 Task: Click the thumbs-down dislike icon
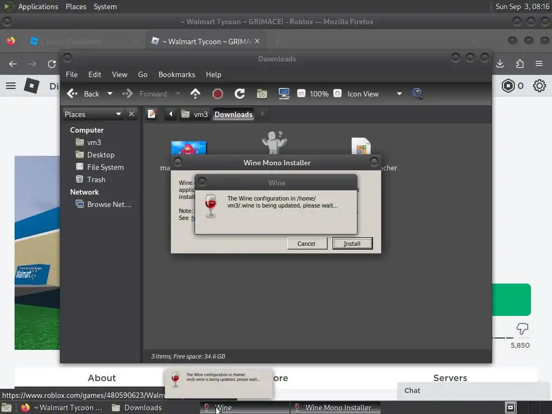[522, 329]
